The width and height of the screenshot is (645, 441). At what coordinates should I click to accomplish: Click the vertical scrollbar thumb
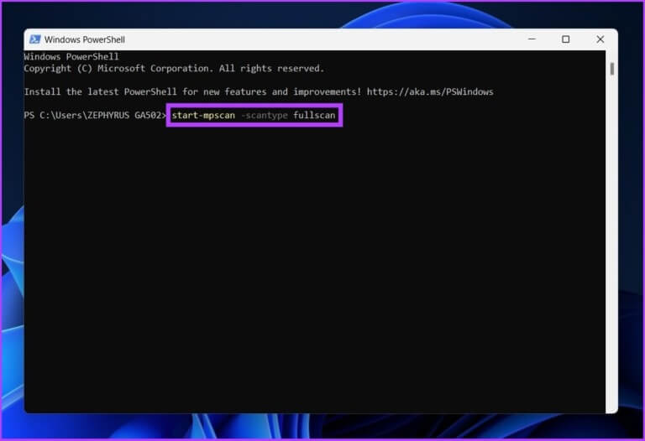612,69
